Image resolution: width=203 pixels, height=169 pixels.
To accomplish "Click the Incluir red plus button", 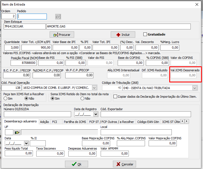I will [123, 35].
